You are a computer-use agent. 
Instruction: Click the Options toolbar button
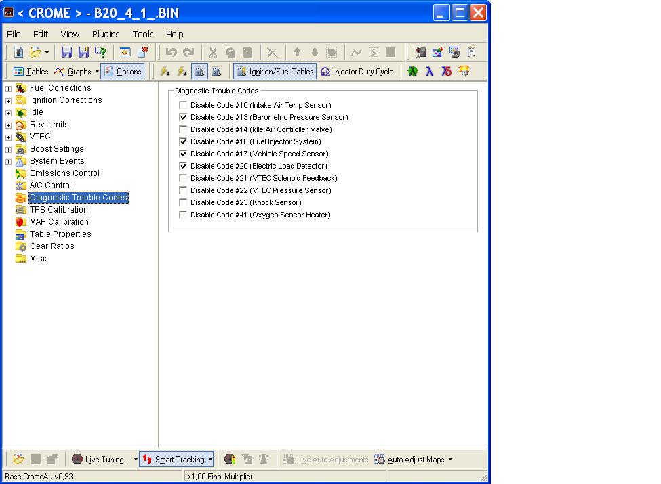(x=123, y=72)
